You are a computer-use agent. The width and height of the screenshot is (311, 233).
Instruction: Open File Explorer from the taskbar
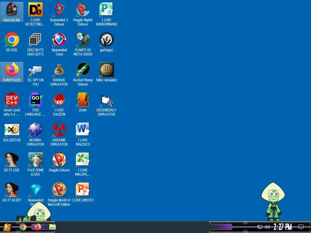pyautogui.click(x=53, y=227)
